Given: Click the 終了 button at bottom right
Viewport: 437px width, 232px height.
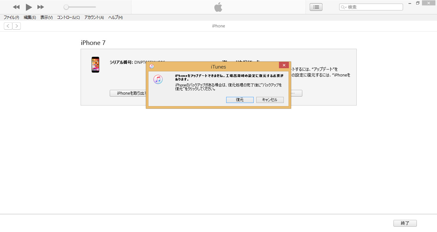Looking at the screenshot, I should pyautogui.click(x=405, y=223).
